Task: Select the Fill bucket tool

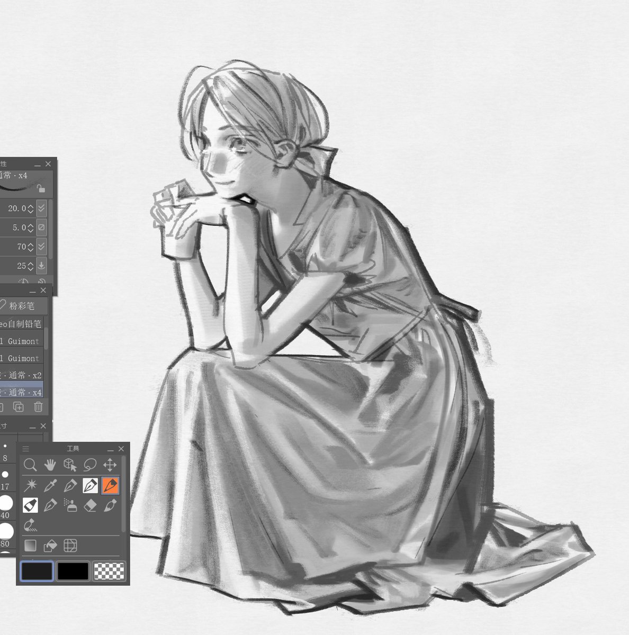Action: point(50,545)
